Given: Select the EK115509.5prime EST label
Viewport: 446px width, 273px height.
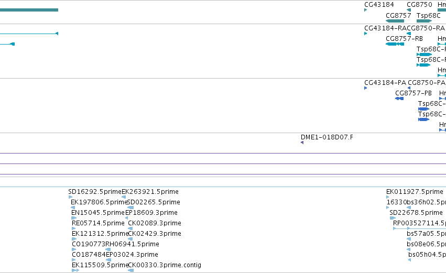Looking at the screenshot, I should coord(100,265).
